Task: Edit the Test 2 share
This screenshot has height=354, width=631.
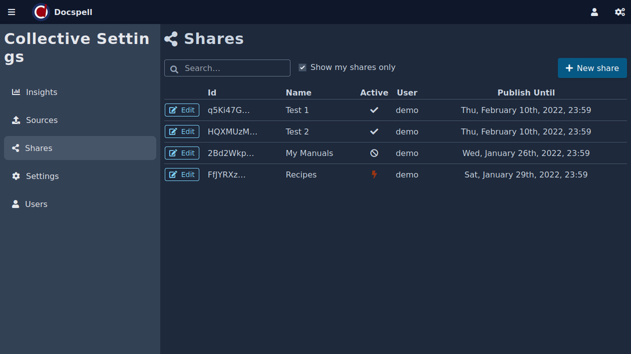Action: click(182, 132)
